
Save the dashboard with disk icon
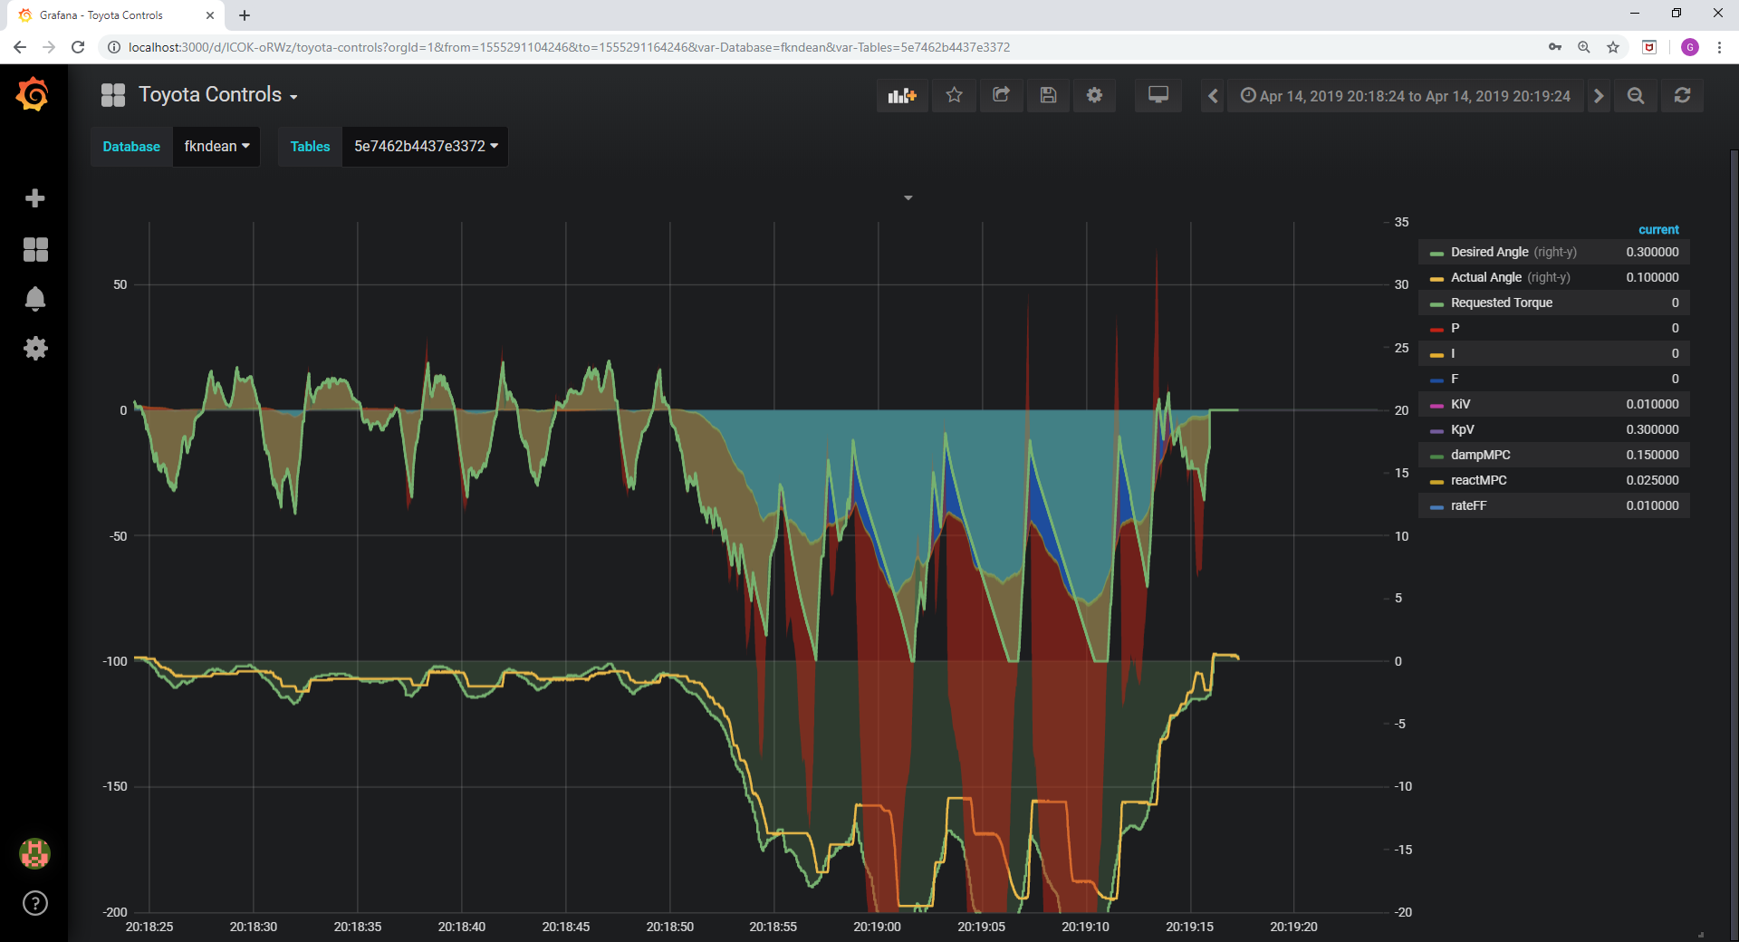pos(1048,95)
